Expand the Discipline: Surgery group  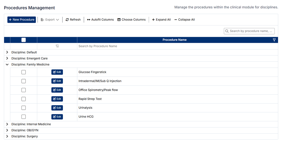coord(7,136)
